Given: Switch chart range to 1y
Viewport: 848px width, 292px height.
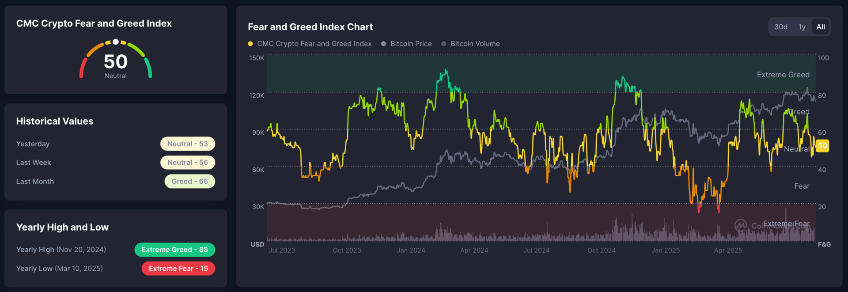Looking at the screenshot, I should [802, 27].
